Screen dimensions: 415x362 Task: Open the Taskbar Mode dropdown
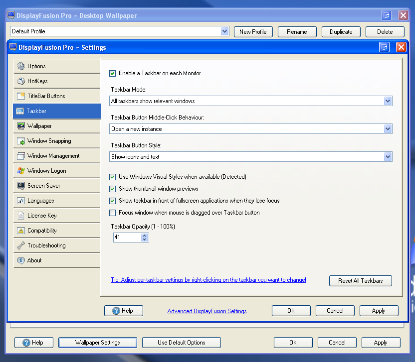(388, 101)
